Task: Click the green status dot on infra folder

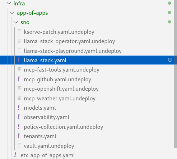Action: click(x=169, y=3)
